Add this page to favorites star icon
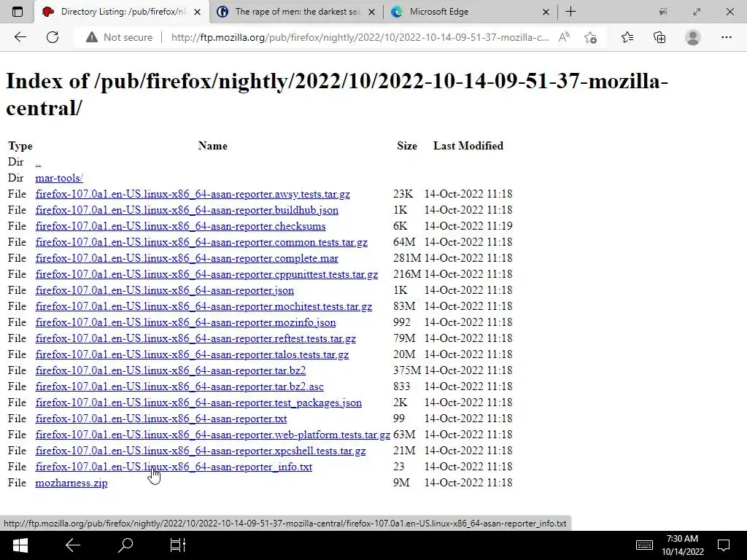Viewport: 747px width, 560px height. 591,37
